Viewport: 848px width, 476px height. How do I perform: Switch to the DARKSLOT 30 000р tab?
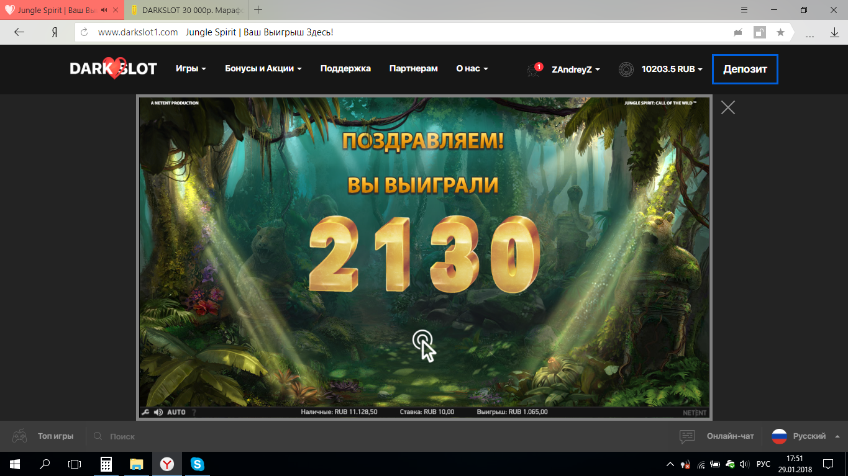(186, 10)
